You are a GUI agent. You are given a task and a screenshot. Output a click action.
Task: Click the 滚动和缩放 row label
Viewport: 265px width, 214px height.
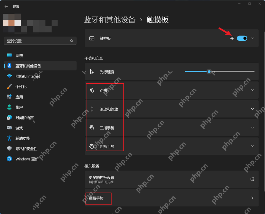click(109, 109)
